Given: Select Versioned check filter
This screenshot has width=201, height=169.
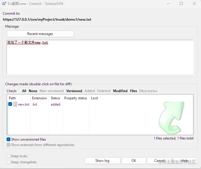Looking at the screenshot, I should (x=74, y=91).
